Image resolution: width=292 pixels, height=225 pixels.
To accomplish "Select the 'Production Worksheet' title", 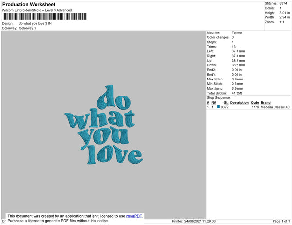I will click(29, 4).
